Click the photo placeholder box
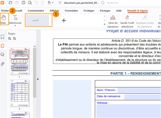This screenshot has height=118, width=161. click(72, 99)
